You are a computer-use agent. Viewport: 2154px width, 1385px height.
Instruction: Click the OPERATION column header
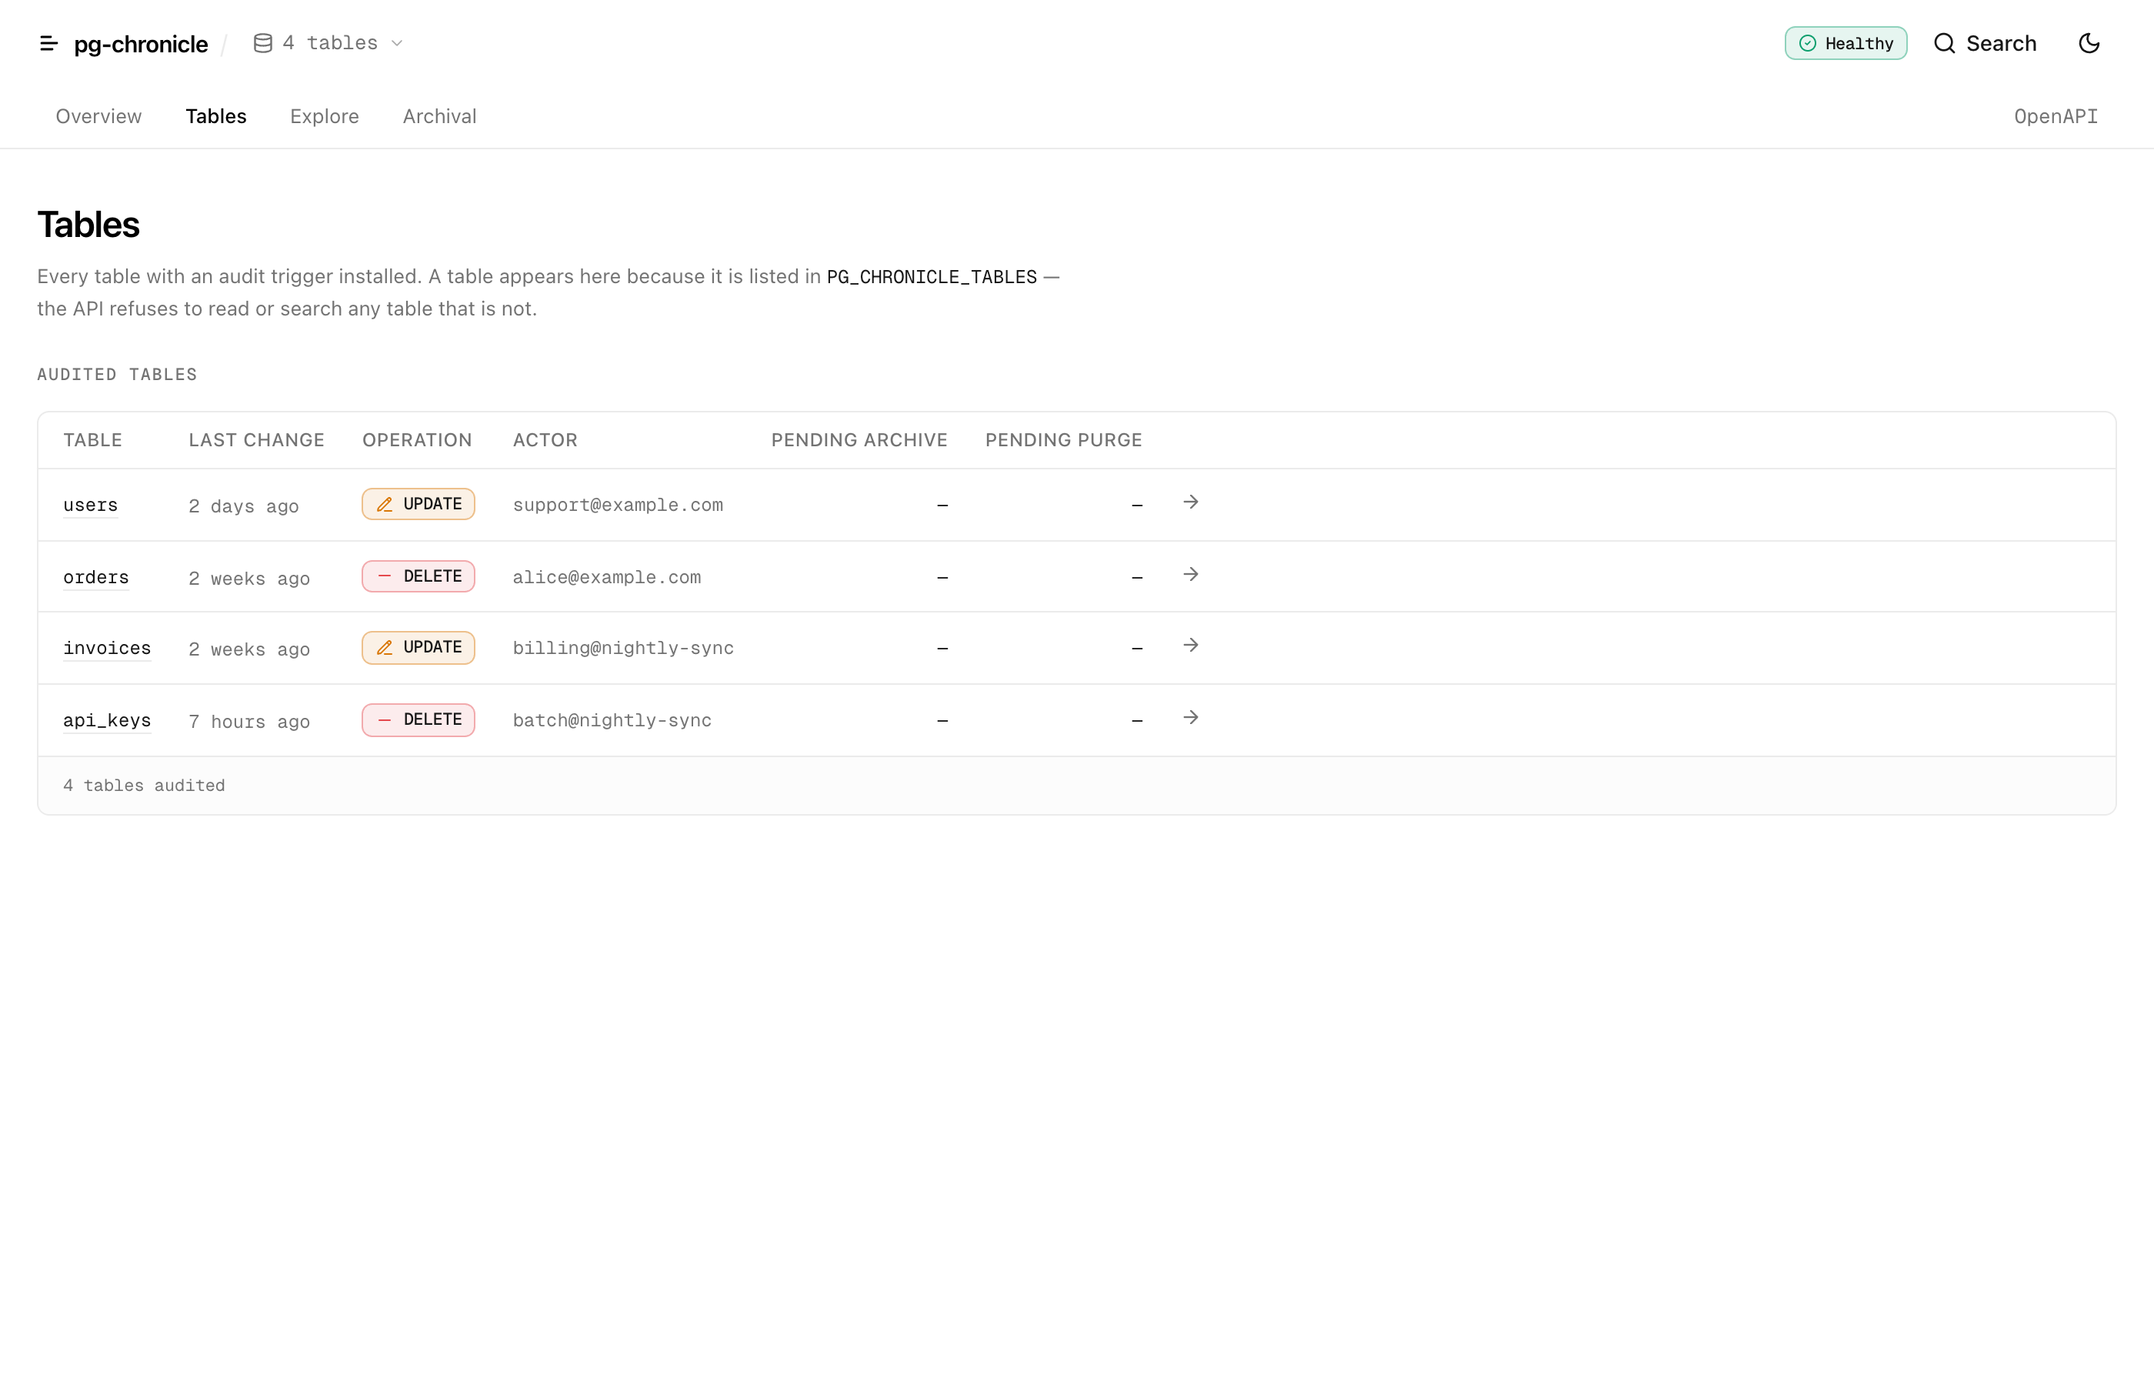tap(417, 440)
